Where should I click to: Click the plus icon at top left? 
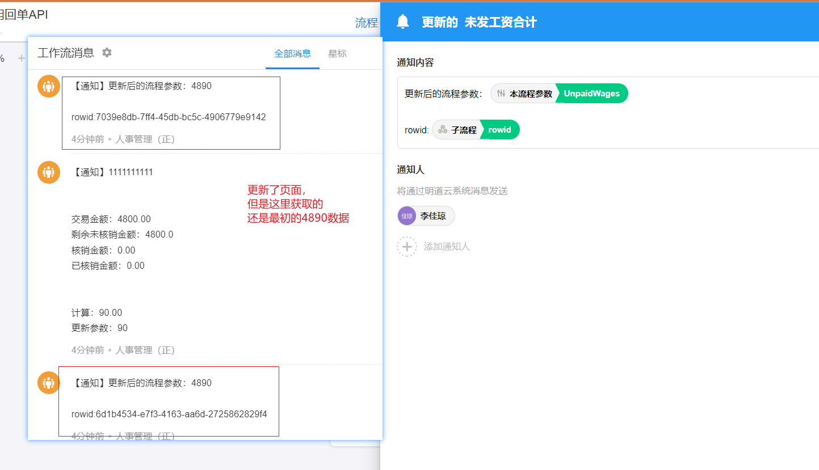[x=21, y=58]
